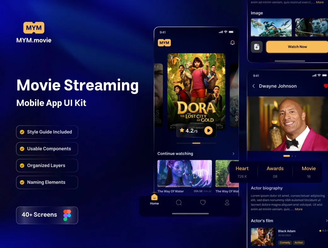
Task: Click the Organized Layers checkmark
Action: click(22, 165)
